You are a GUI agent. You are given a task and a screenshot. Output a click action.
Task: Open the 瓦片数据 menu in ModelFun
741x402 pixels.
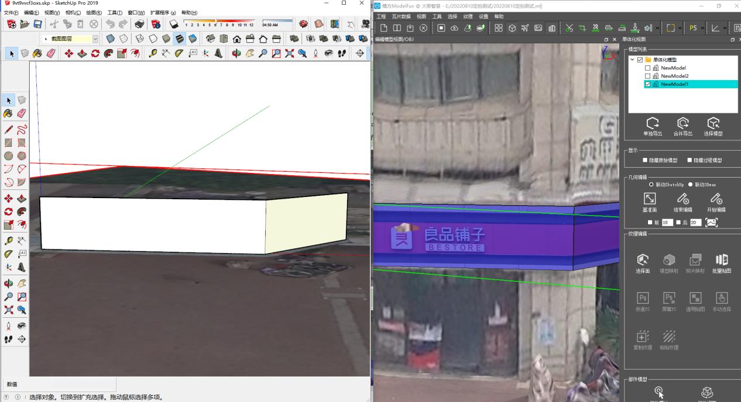point(401,16)
